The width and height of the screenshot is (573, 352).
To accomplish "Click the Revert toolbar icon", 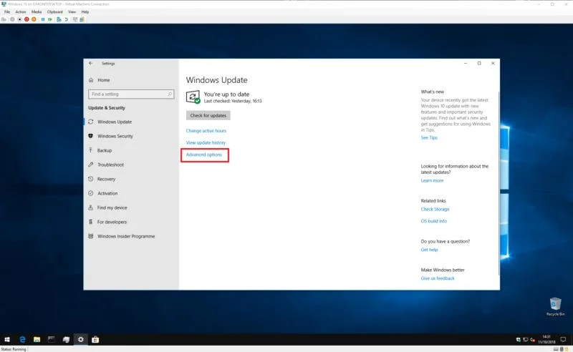I will pos(66,19).
